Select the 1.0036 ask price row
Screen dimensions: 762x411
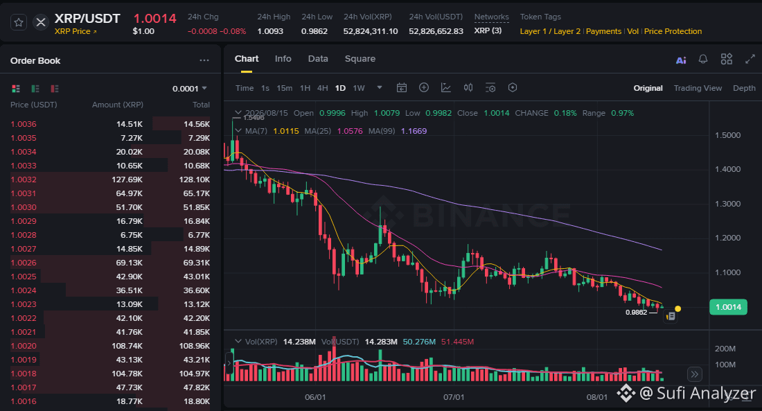tap(110, 124)
